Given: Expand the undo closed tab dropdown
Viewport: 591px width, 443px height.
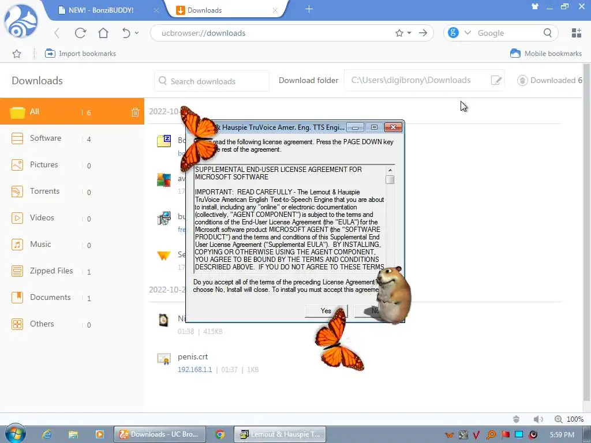Looking at the screenshot, I should 137,33.
